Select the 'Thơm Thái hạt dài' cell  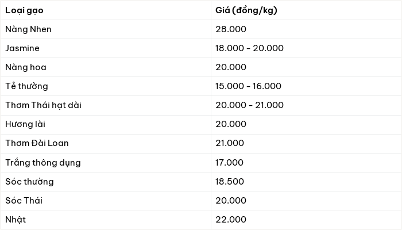click(106, 105)
